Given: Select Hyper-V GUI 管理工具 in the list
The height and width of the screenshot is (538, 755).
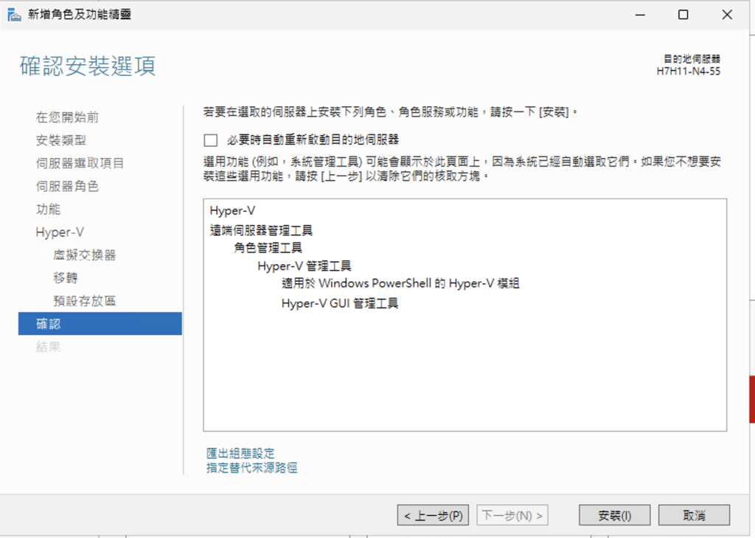Looking at the screenshot, I should click(340, 303).
